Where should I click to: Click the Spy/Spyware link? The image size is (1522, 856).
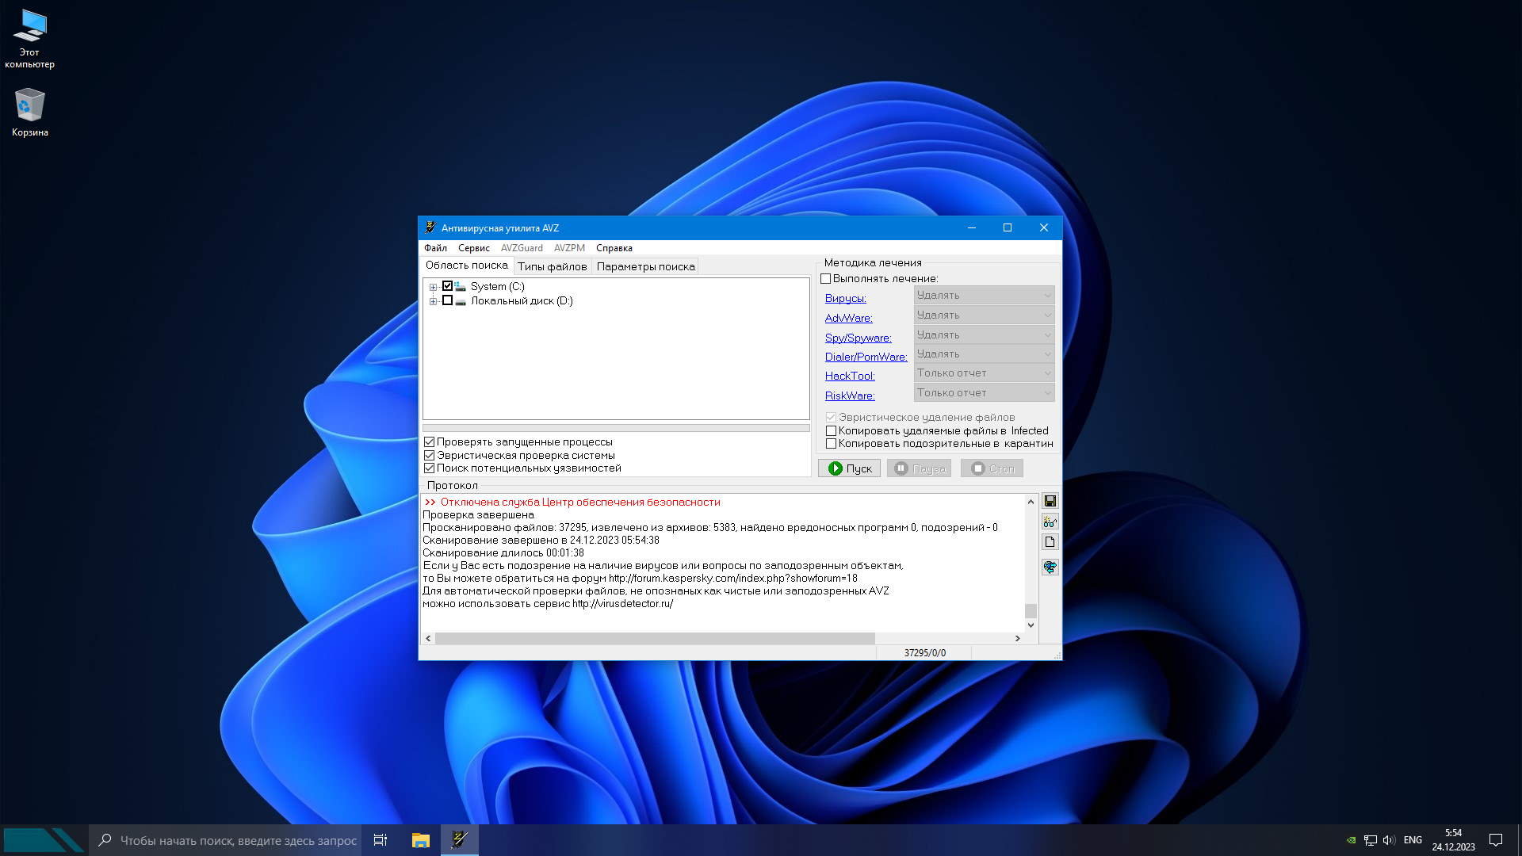point(858,338)
